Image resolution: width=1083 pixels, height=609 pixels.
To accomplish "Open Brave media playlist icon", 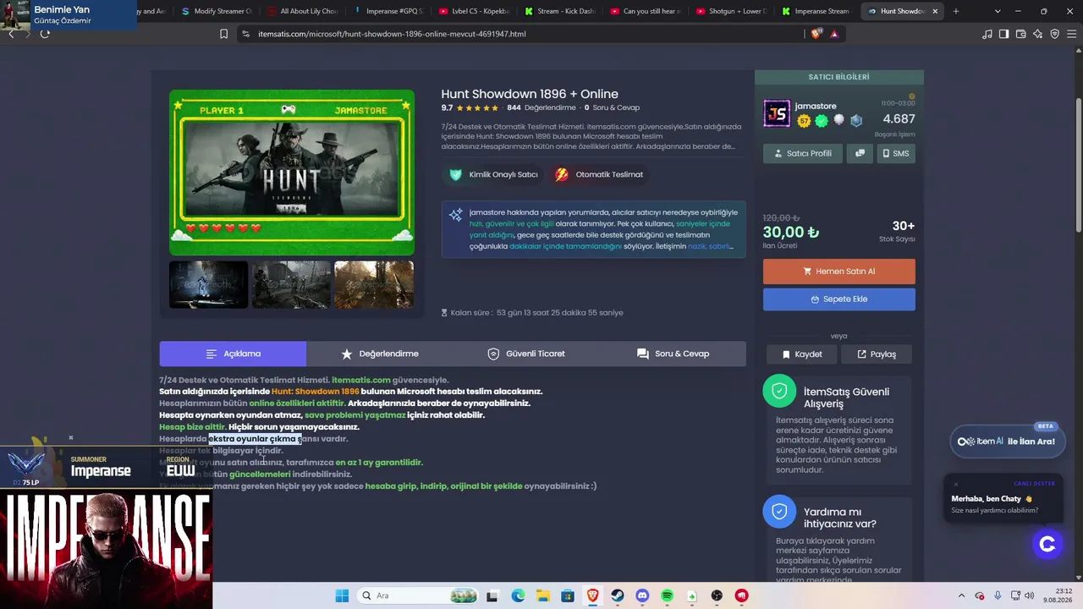I will tap(987, 34).
